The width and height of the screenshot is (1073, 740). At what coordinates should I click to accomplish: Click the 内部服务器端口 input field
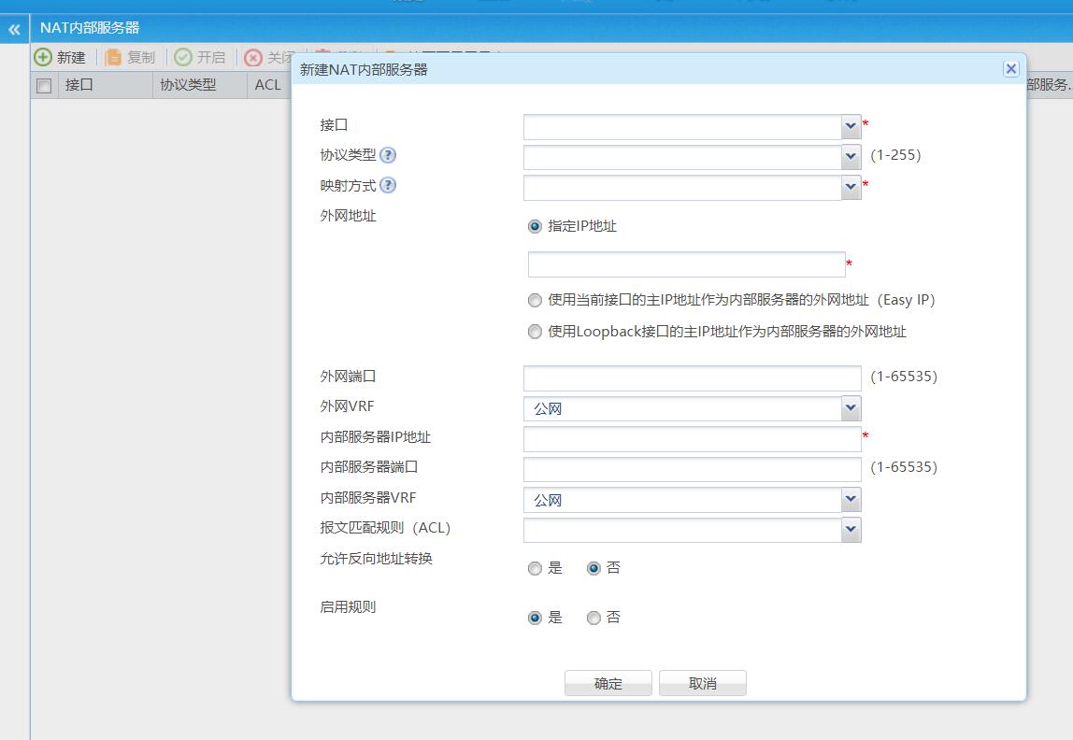click(x=692, y=469)
